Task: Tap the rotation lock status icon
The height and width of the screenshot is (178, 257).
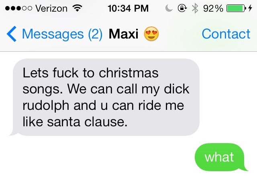Action: pos(182,8)
